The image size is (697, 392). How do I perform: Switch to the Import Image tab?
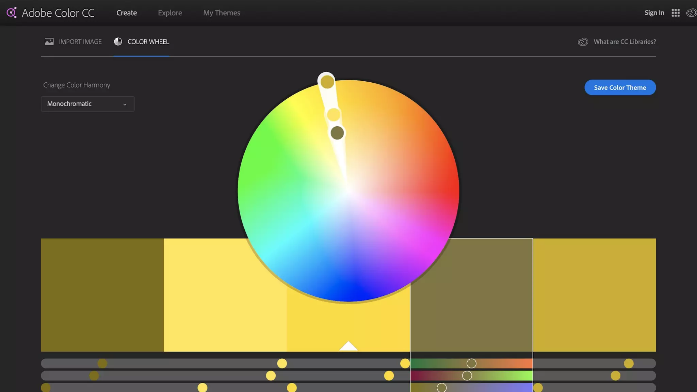[x=80, y=42]
